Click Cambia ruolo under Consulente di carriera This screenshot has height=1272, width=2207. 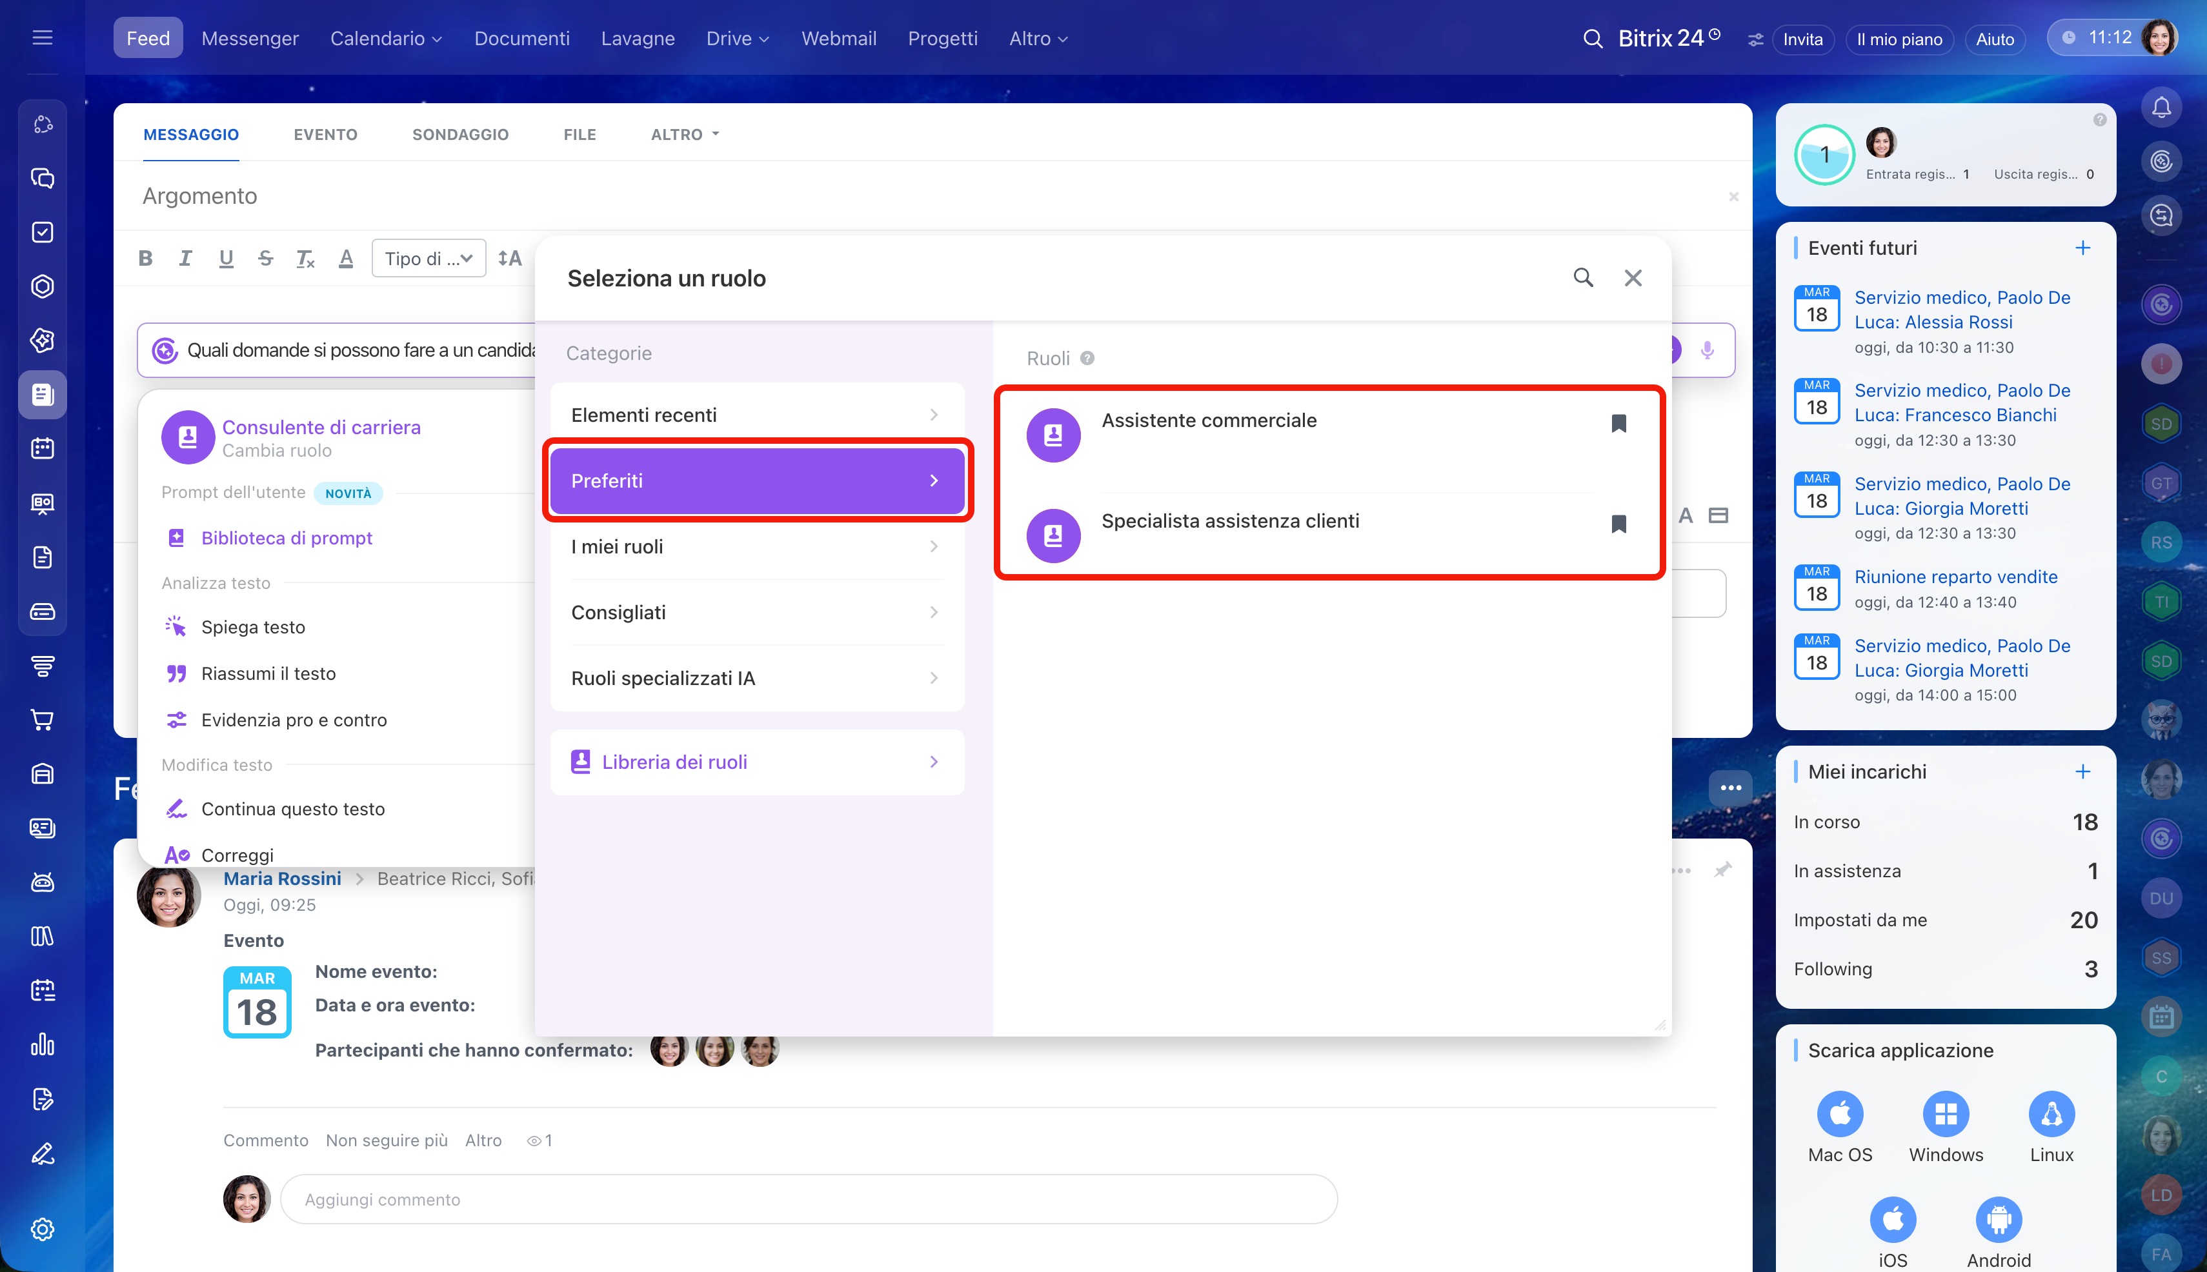click(276, 451)
